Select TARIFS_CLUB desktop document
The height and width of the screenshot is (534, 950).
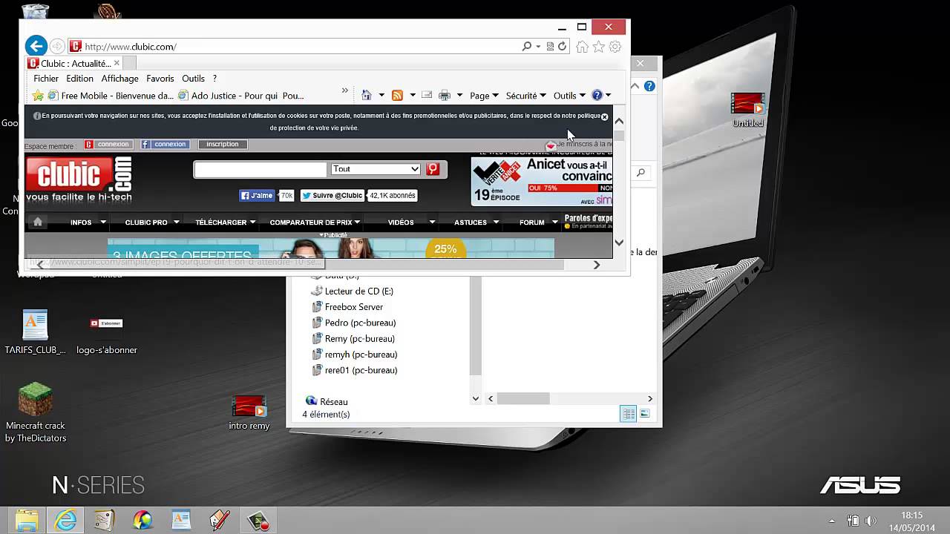click(x=35, y=332)
